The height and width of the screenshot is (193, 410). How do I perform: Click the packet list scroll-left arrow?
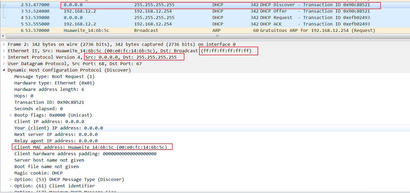(x=3, y=36)
